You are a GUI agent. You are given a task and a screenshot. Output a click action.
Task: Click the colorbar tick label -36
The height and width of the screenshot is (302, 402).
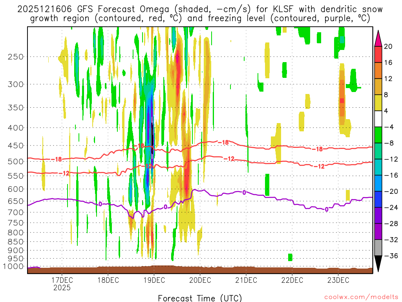(391, 256)
